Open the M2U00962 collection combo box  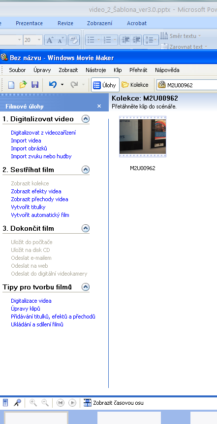(x=187, y=85)
